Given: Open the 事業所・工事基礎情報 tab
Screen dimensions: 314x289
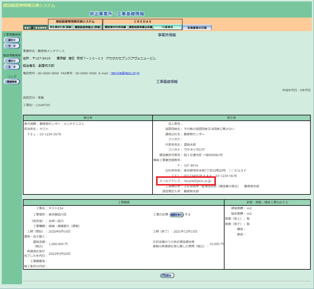Looking at the screenshot, I should (35, 28).
